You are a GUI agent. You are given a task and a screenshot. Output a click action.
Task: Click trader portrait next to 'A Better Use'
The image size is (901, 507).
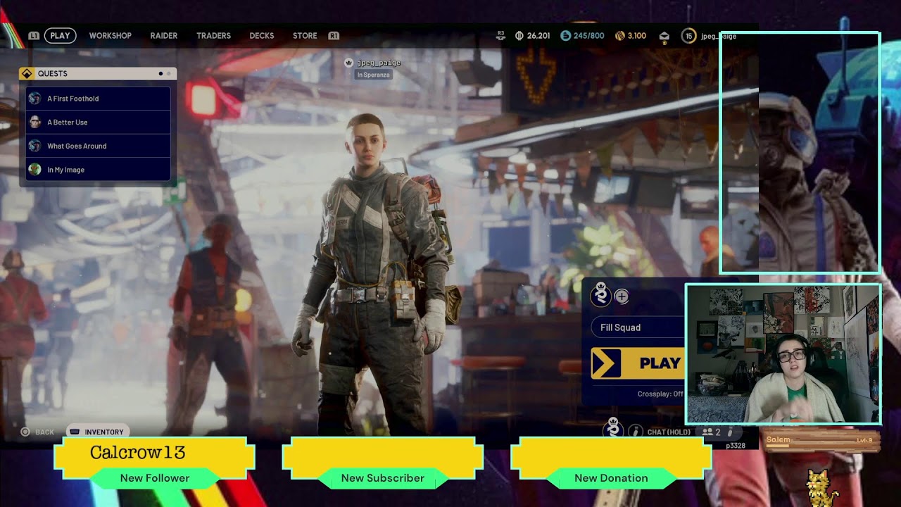pos(34,123)
